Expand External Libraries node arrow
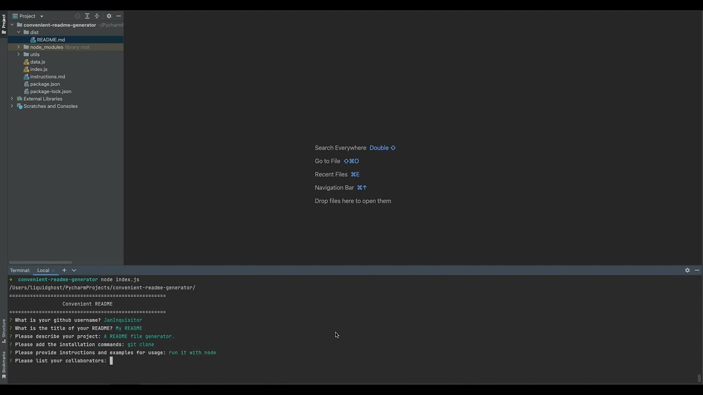This screenshot has height=395, width=703. (12, 99)
